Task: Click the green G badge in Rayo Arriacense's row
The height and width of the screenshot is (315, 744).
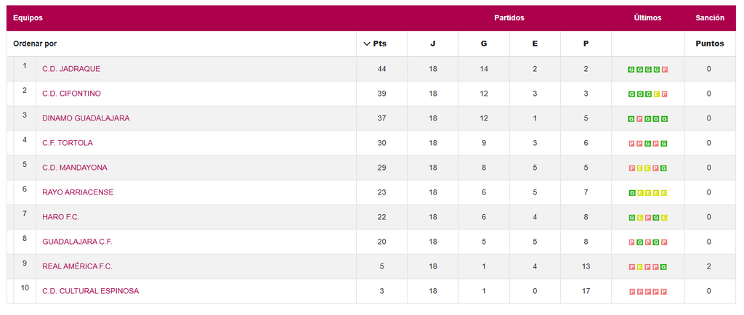Action: coord(631,193)
